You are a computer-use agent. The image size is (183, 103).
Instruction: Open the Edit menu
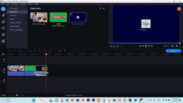pyautogui.click(x=8, y=4)
